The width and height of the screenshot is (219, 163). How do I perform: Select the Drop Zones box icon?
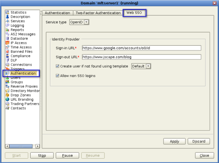tap(7, 95)
